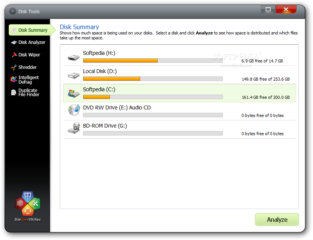Open Duplicate File Finder
The width and height of the screenshot is (313, 240).
pyautogui.click(x=25, y=92)
